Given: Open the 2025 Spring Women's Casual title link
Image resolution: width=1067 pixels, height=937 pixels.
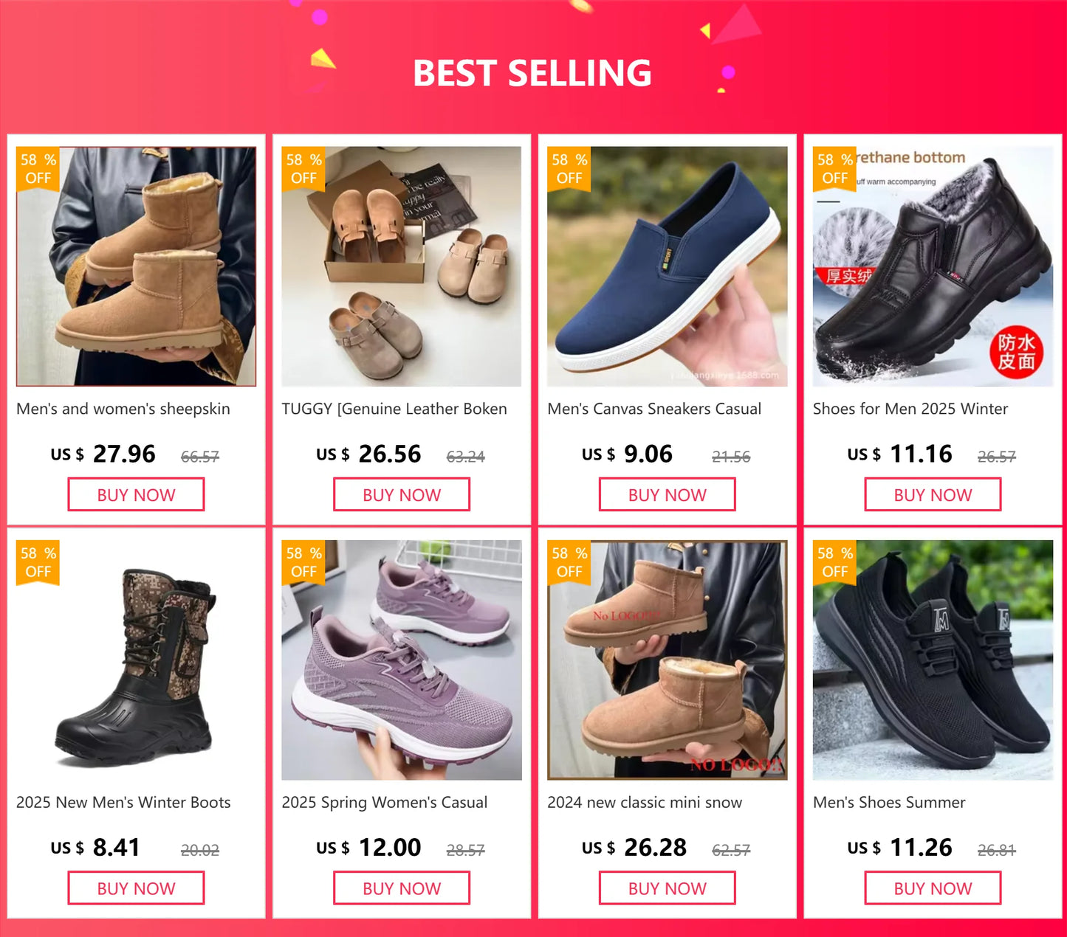Looking at the screenshot, I should coord(385,802).
